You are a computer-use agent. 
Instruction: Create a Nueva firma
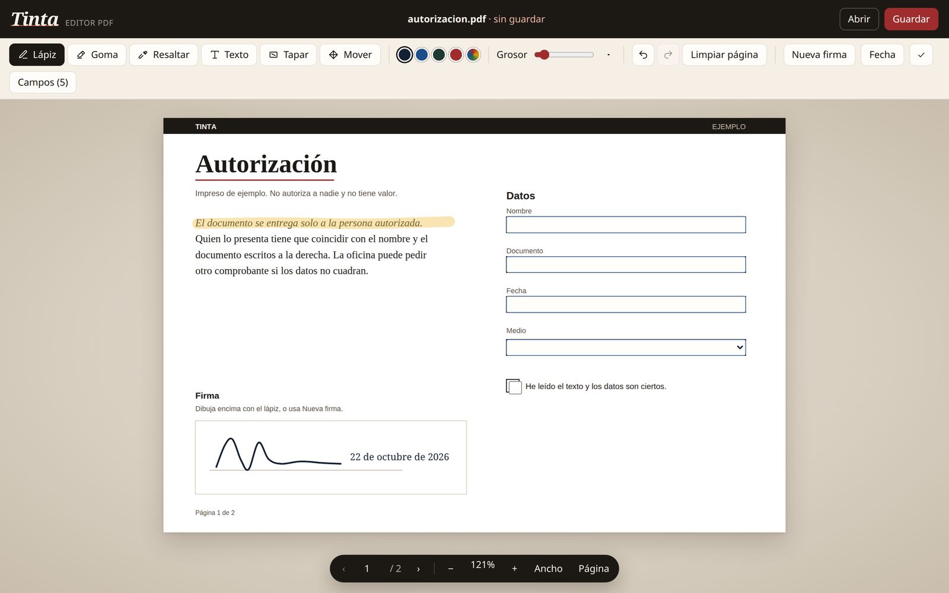pos(819,55)
